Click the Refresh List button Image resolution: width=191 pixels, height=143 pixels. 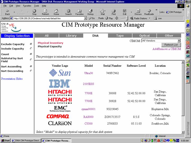(x=171, y=45)
